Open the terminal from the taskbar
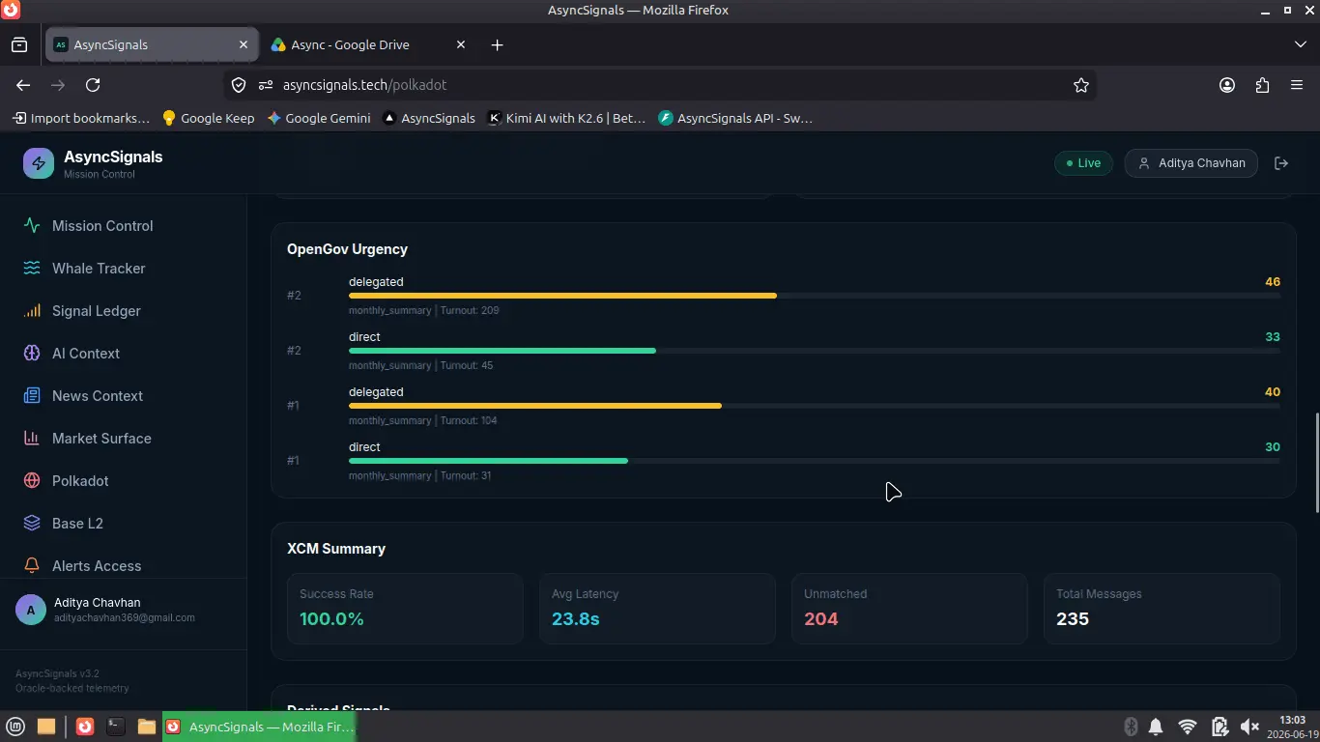Image resolution: width=1320 pixels, height=742 pixels. tap(116, 727)
